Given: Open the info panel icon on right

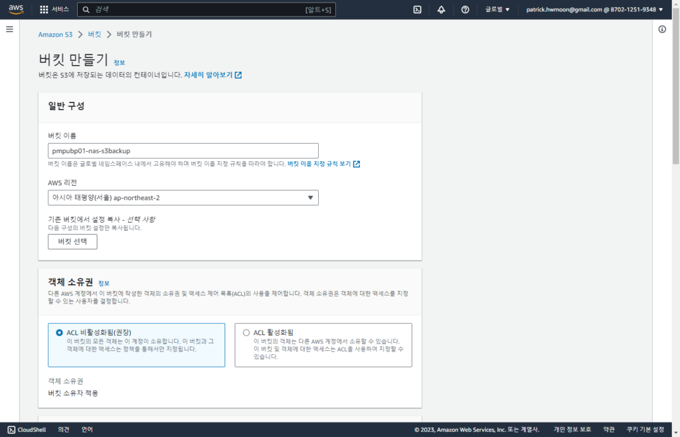Looking at the screenshot, I should point(662,29).
